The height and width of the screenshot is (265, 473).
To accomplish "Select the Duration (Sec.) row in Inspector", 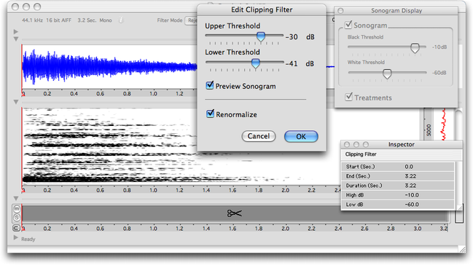I will point(398,186).
